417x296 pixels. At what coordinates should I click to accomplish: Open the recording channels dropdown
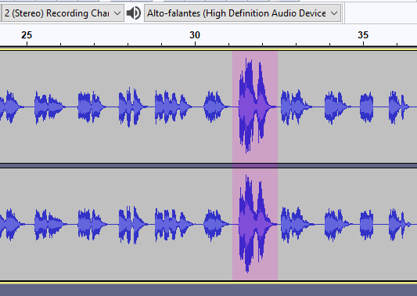click(63, 13)
